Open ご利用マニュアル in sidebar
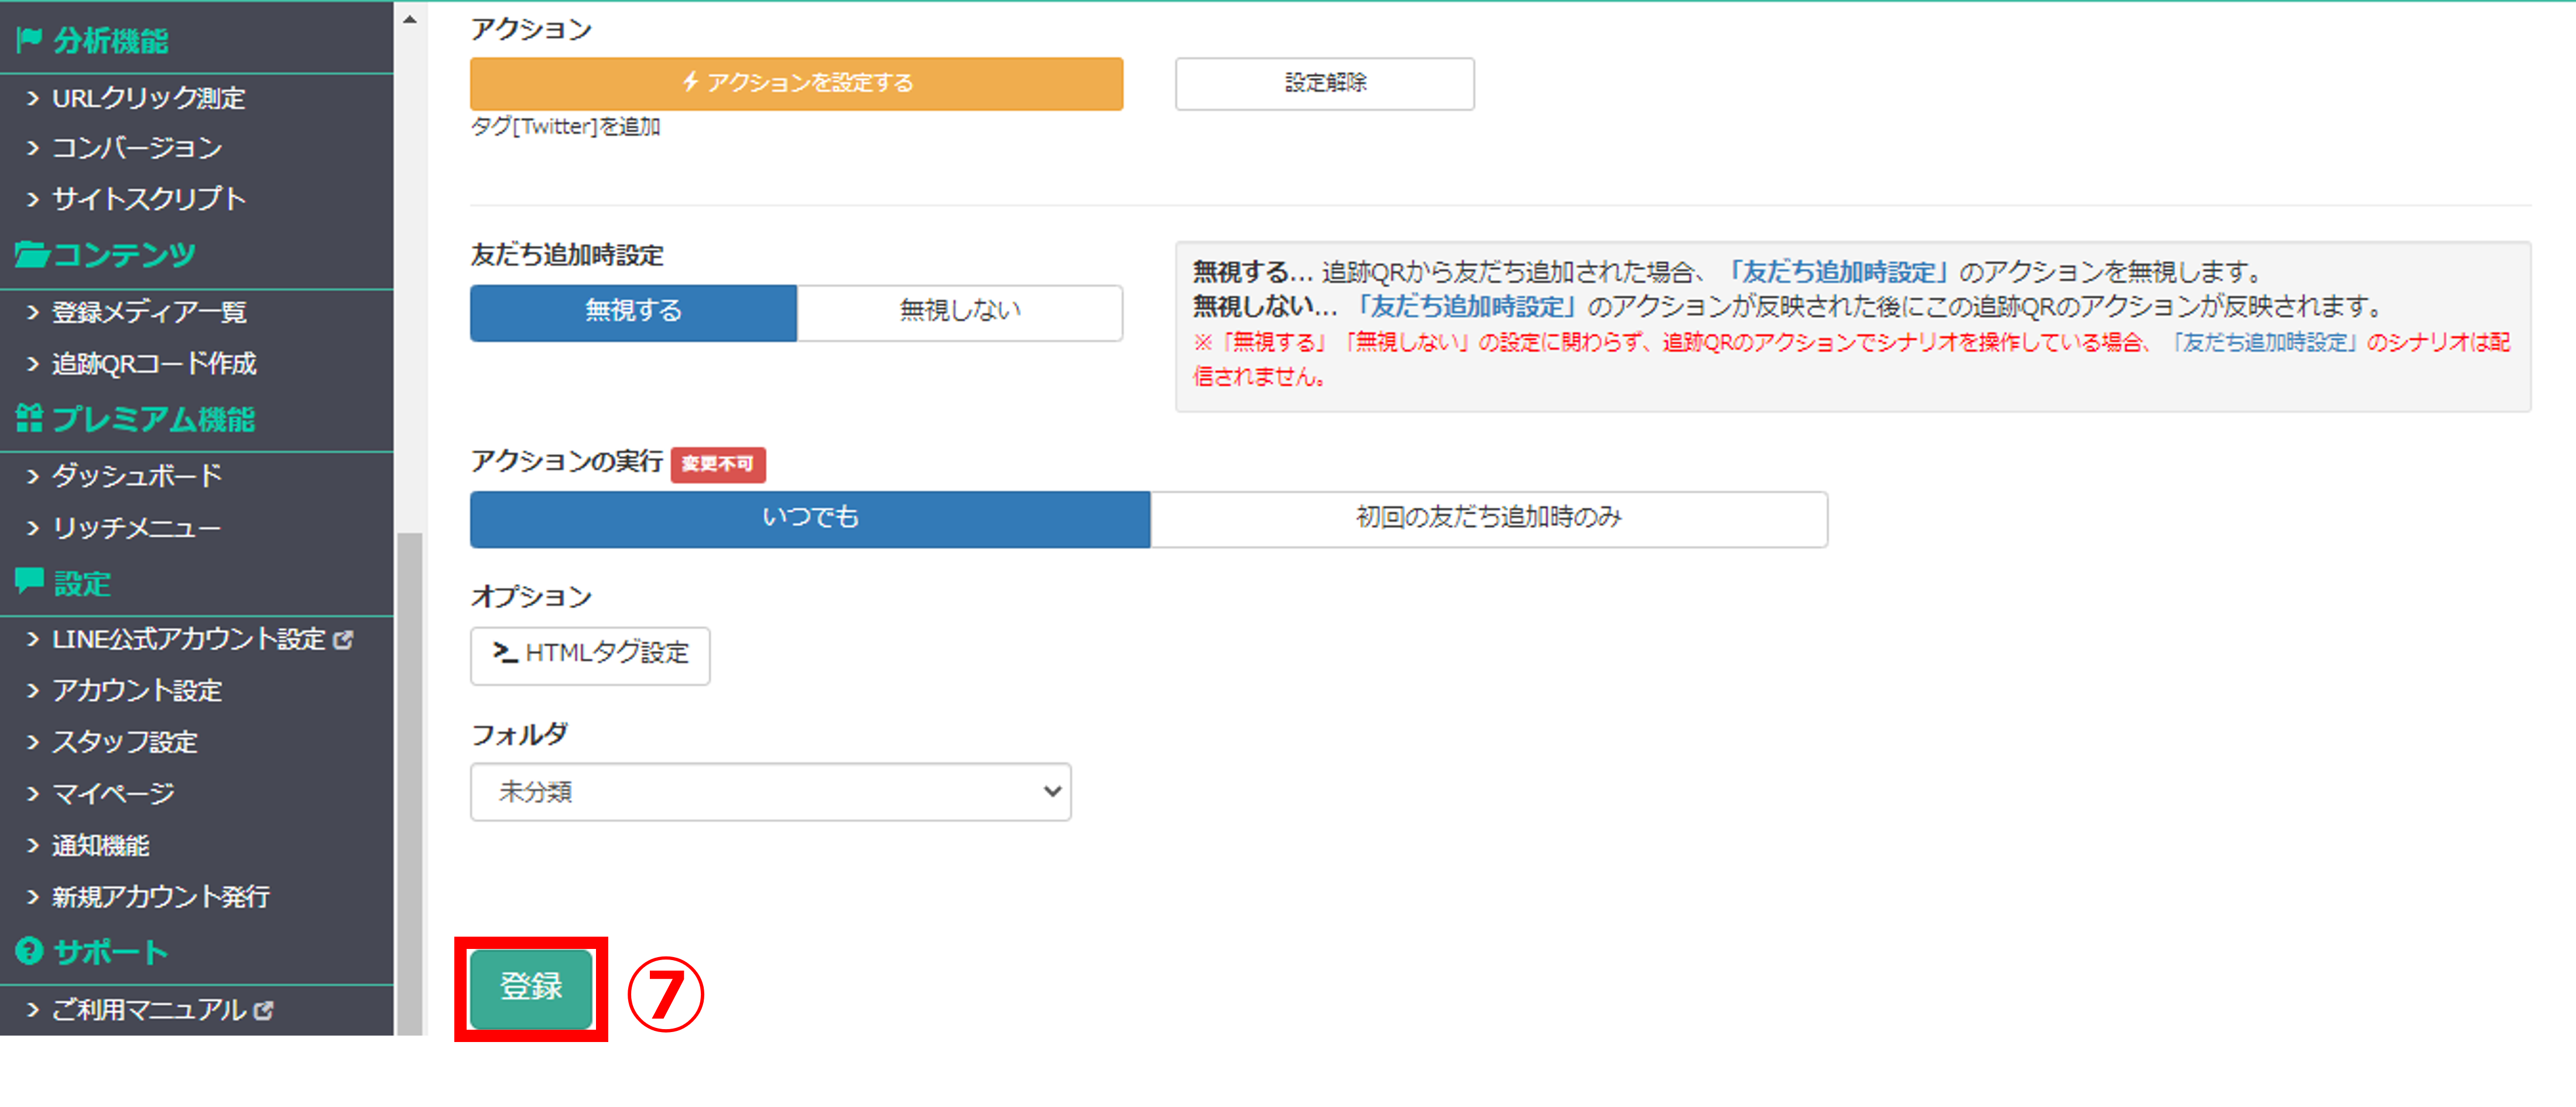 click(149, 1010)
